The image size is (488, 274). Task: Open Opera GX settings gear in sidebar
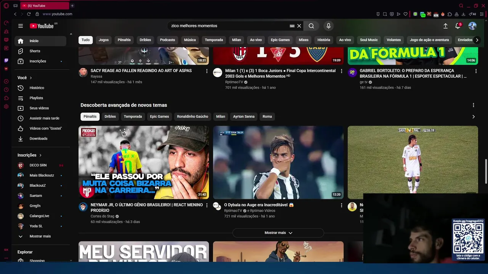6,107
